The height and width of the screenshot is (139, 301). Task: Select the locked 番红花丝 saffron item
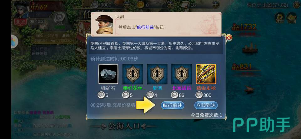(x=133, y=74)
